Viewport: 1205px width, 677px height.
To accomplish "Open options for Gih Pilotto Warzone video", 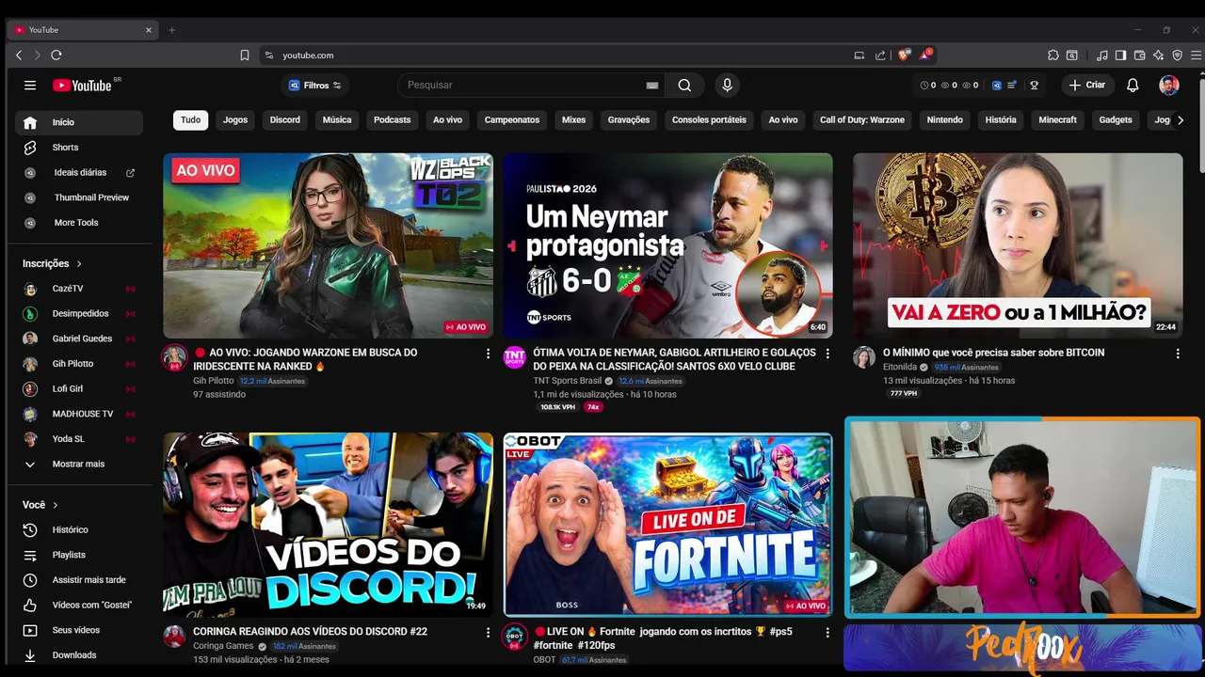I will (x=488, y=354).
